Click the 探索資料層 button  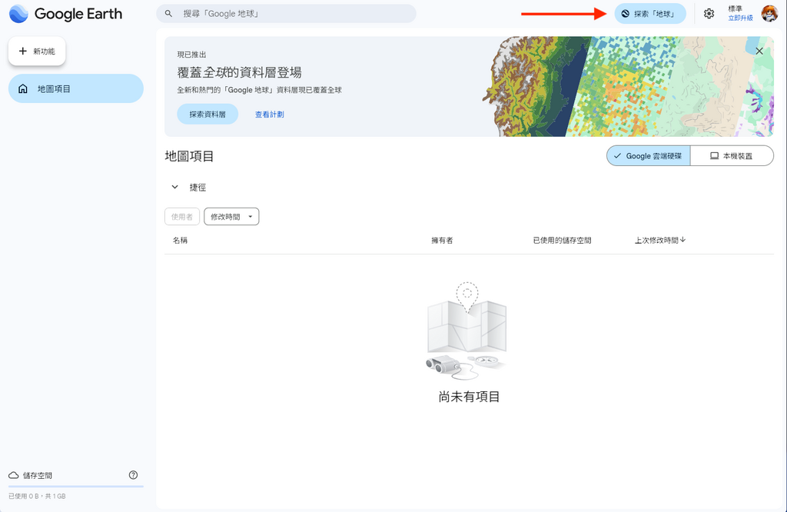(x=208, y=114)
